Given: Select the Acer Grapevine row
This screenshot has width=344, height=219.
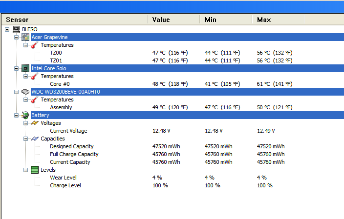Looking at the screenshot, I should click(x=187, y=37).
